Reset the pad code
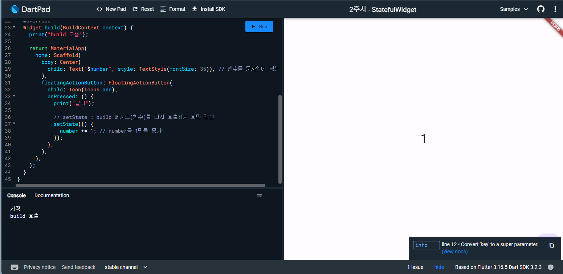Viewport: 563px width, 274px height. pos(143,9)
